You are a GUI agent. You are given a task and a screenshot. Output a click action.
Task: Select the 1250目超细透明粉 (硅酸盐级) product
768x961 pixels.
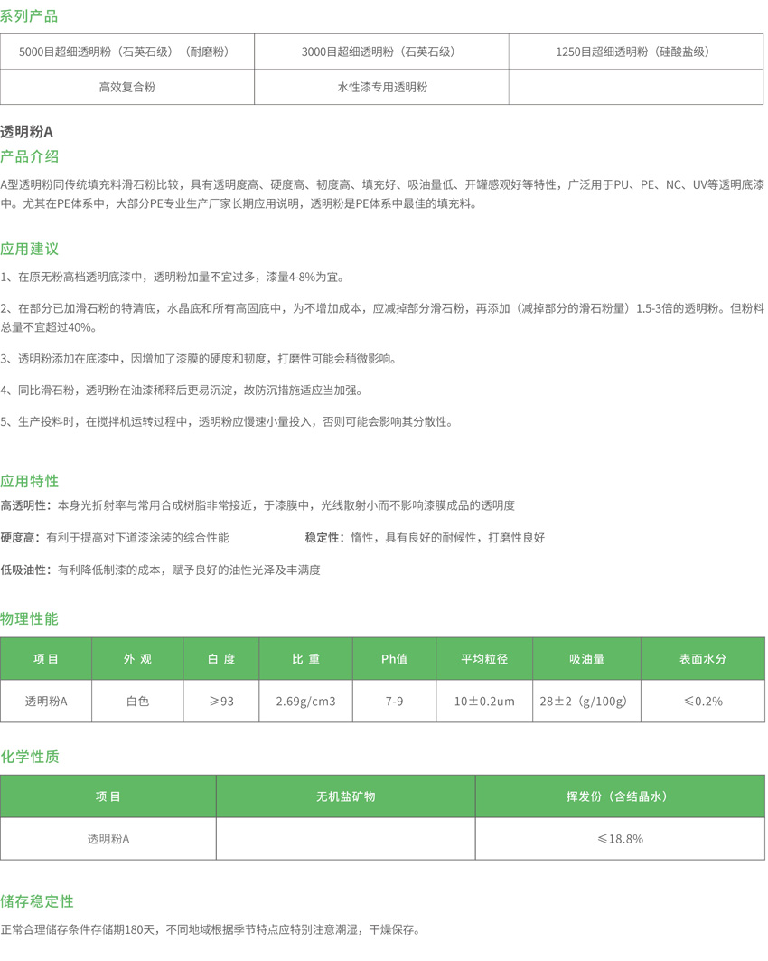tap(635, 52)
